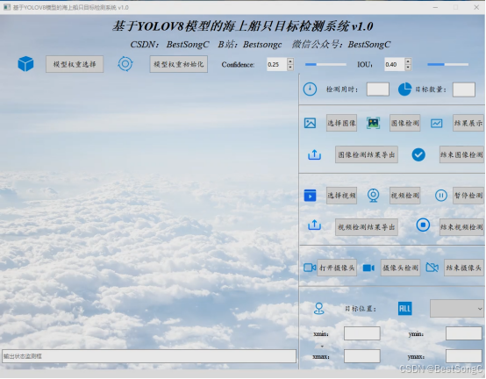The height and width of the screenshot is (379, 486).
Task: Open 模型权重选择 model weight selection
Action: pyautogui.click(x=75, y=64)
